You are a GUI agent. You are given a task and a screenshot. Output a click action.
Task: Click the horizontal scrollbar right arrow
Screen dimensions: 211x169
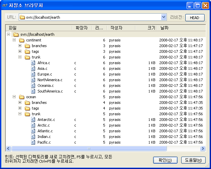[x=203, y=148]
